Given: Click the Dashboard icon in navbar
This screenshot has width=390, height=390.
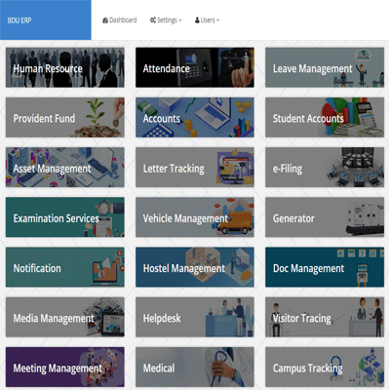Looking at the screenshot, I should (x=105, y=20).
